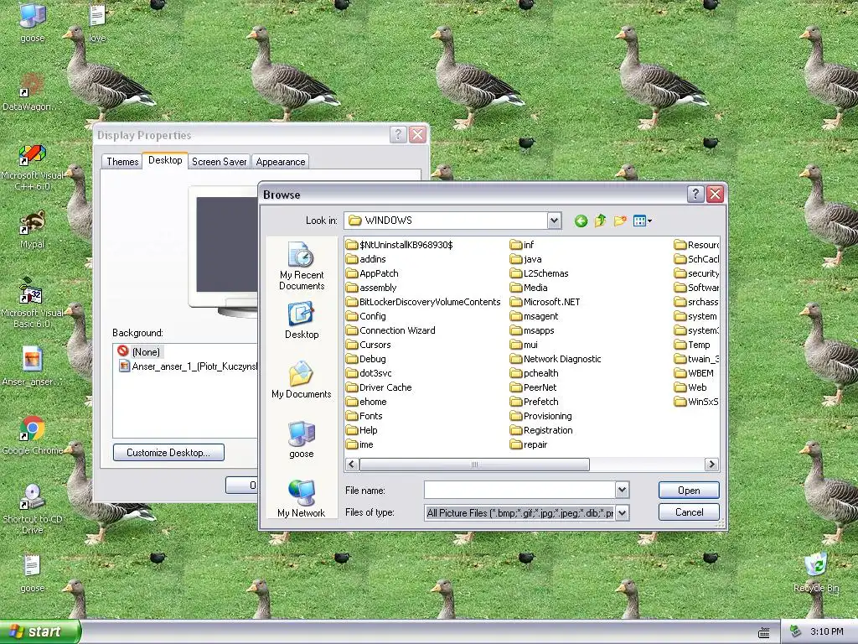Select the Cursors folder
The height and width of the screenshot is (644, 858).
pyautogui.click(x=369, y=345)
